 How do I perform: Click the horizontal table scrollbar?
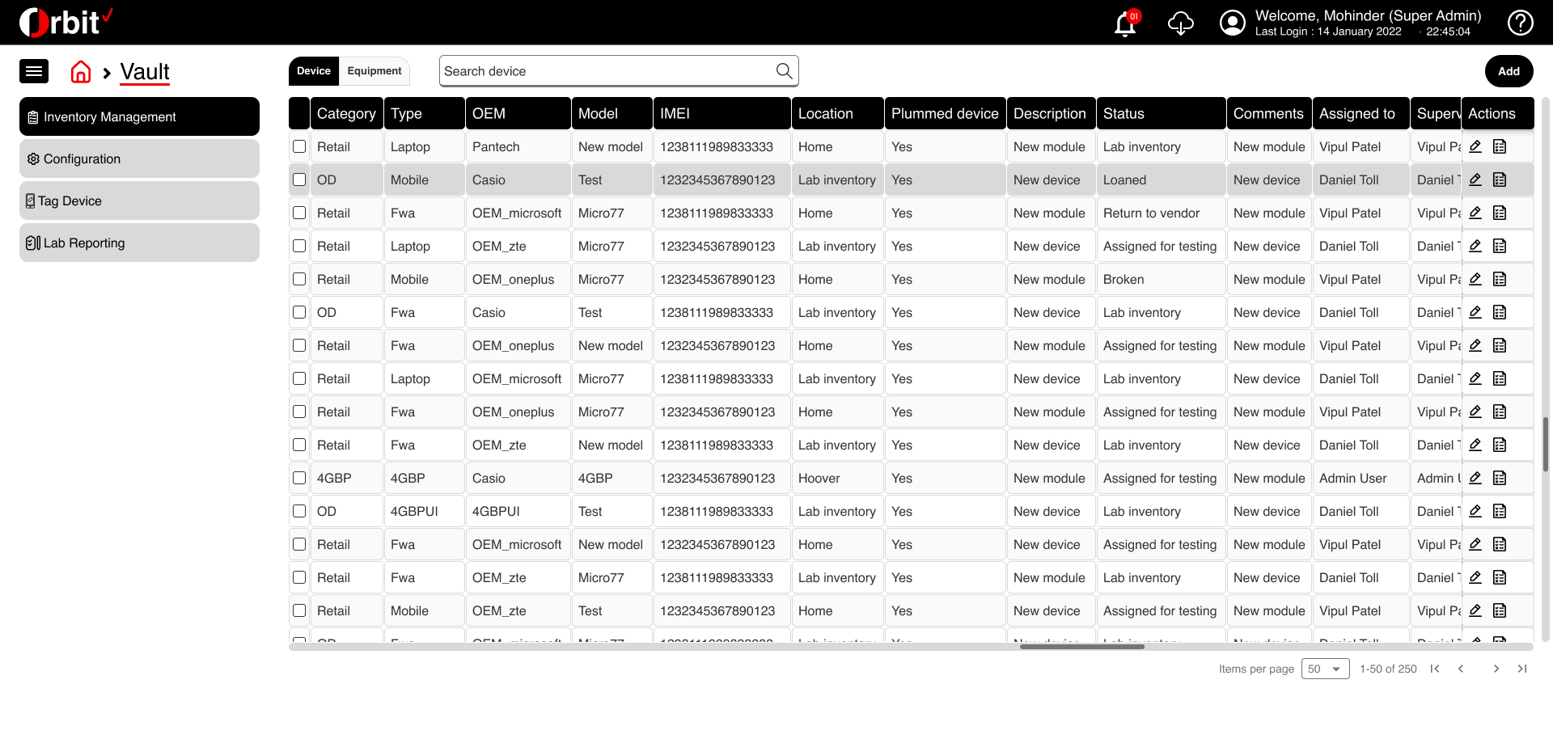pyautogui.click(x=1081, y=647)
